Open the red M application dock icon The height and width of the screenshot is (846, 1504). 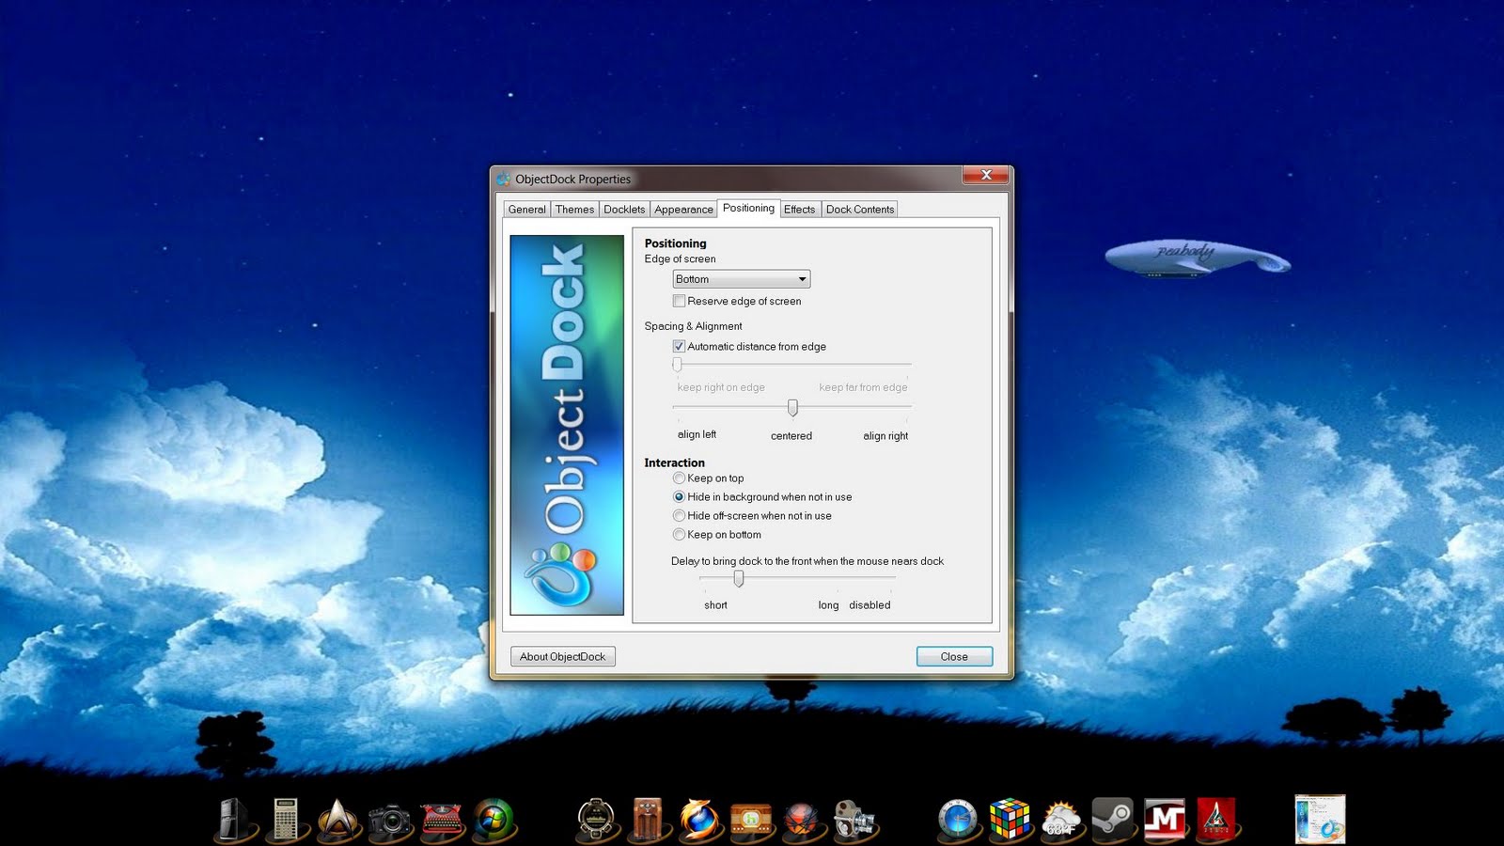pyautogui.click(x=1165, y=819)
